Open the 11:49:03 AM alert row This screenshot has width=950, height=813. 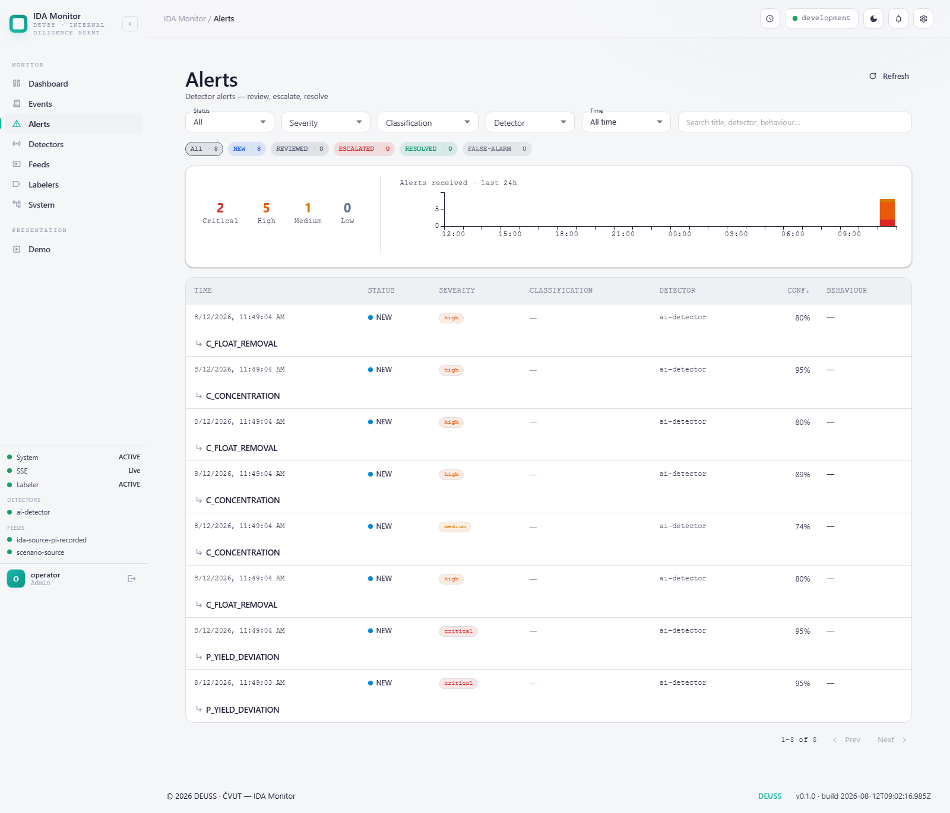[549, 696]
